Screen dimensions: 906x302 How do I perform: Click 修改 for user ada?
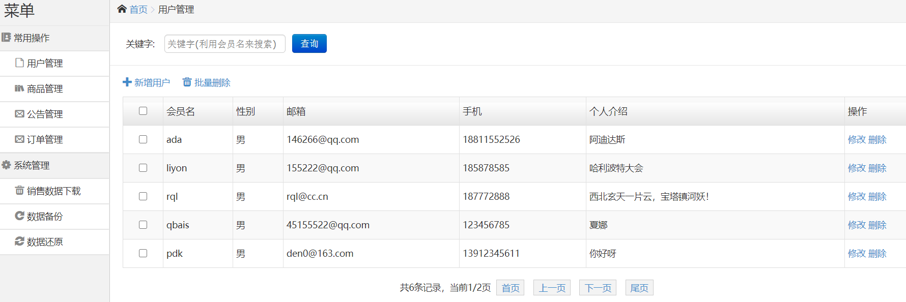pos(857,139)
